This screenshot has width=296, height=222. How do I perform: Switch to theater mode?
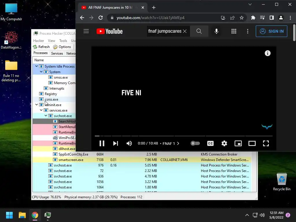252,143
